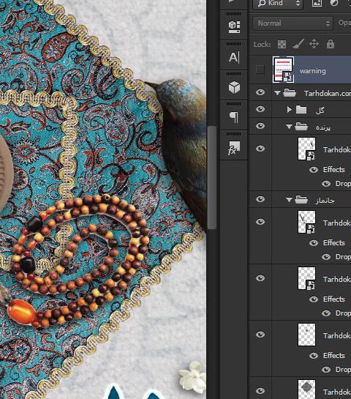Select first جانماز layer thumbnail

307,222
